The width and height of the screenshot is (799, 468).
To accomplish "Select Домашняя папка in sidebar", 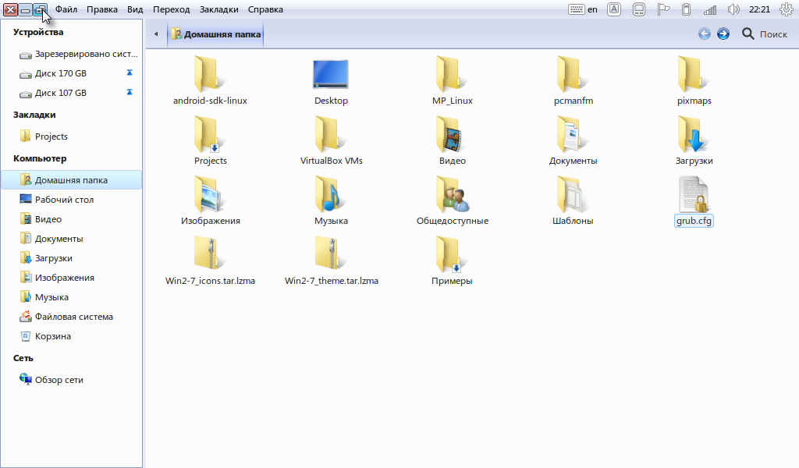I will pos(71,180).
